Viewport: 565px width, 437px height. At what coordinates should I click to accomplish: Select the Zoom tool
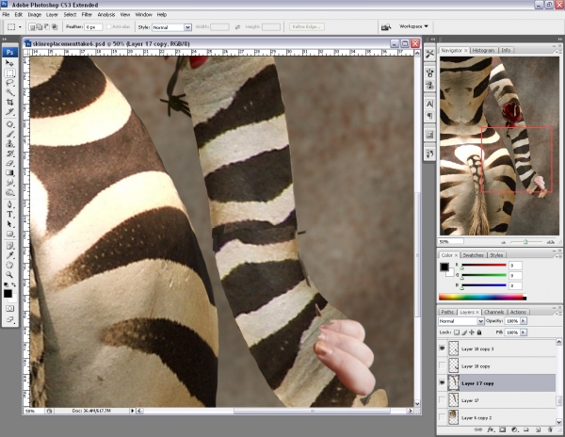click(9, 276)
